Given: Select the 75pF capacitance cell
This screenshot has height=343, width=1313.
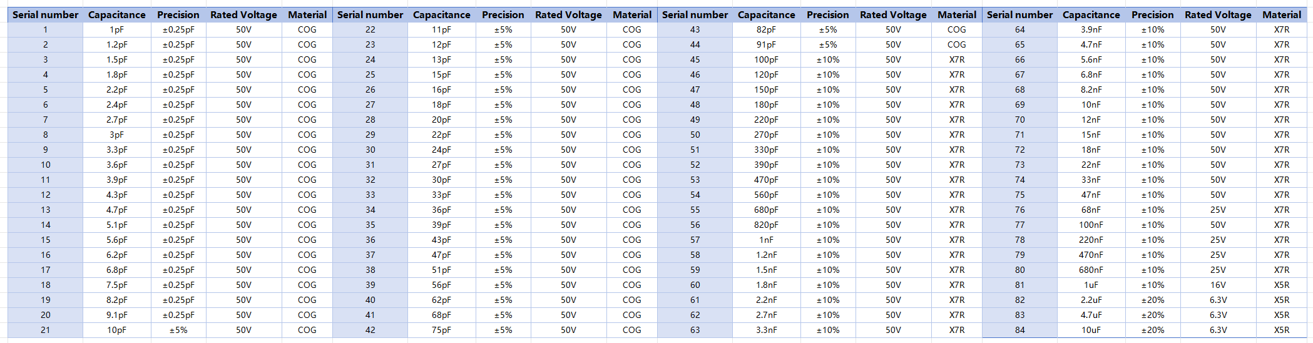Looking at the screenshot, I should [x=441, y=330].
